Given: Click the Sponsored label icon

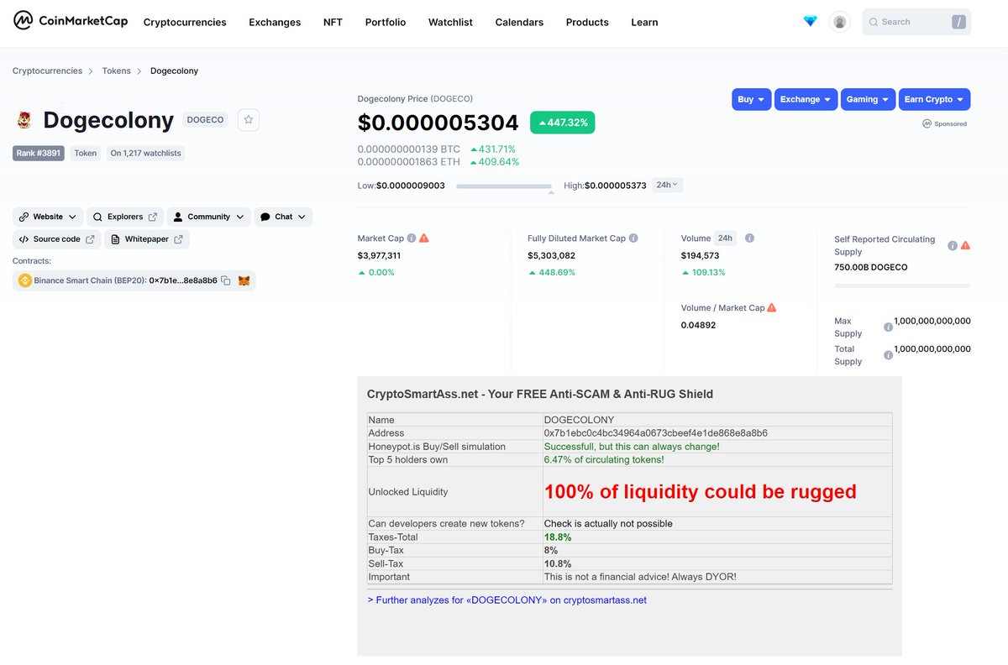Looking at the screenshot, I should (927, 123).
